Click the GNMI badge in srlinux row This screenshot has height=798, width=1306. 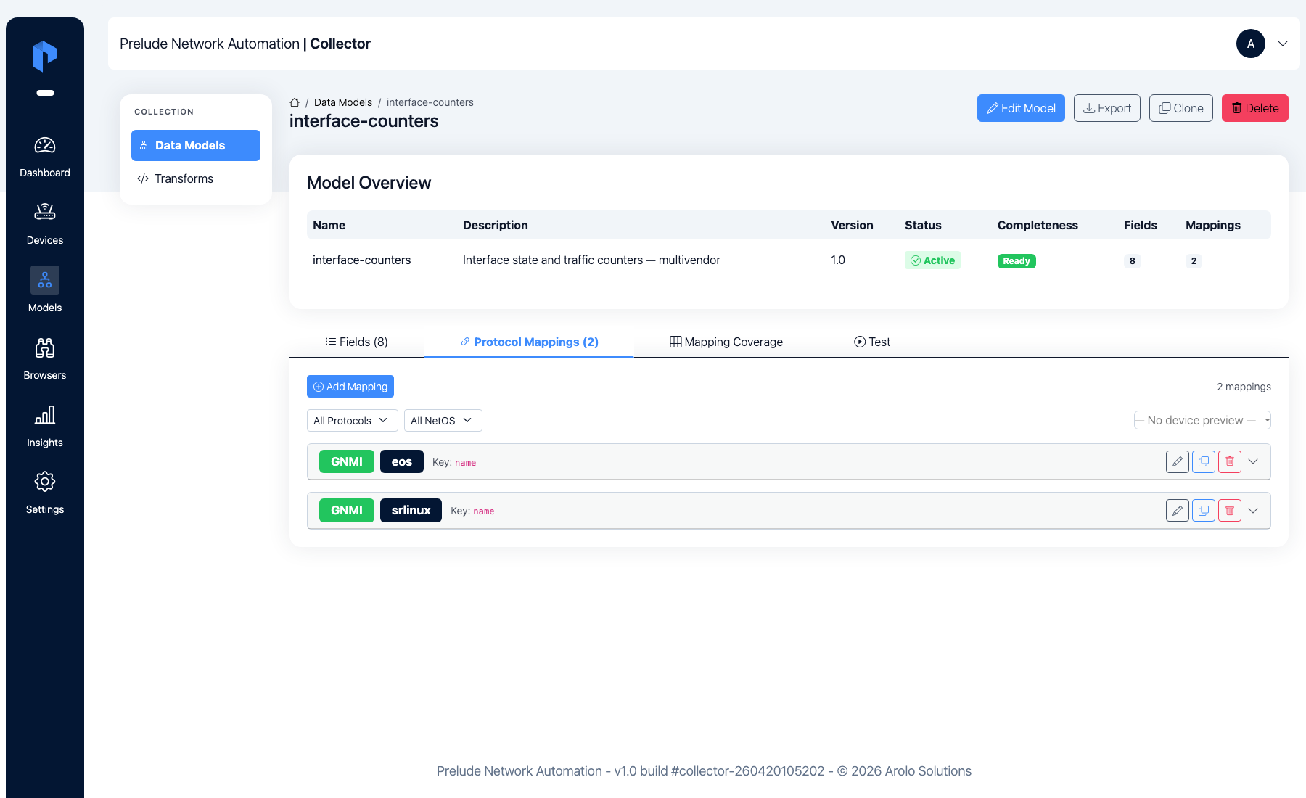click(347, 511)
